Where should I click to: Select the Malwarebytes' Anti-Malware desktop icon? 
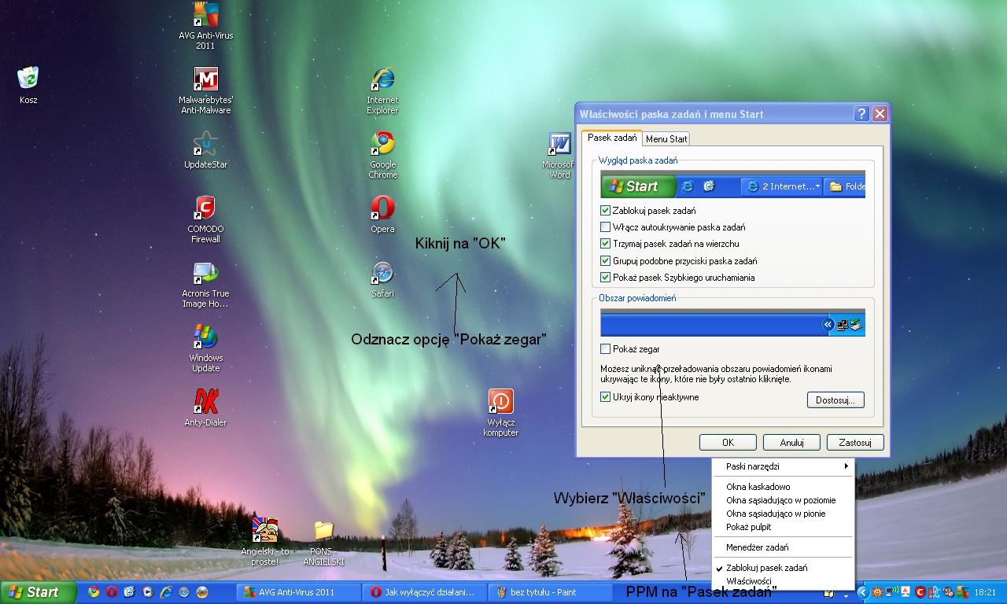tap(205, 90)
